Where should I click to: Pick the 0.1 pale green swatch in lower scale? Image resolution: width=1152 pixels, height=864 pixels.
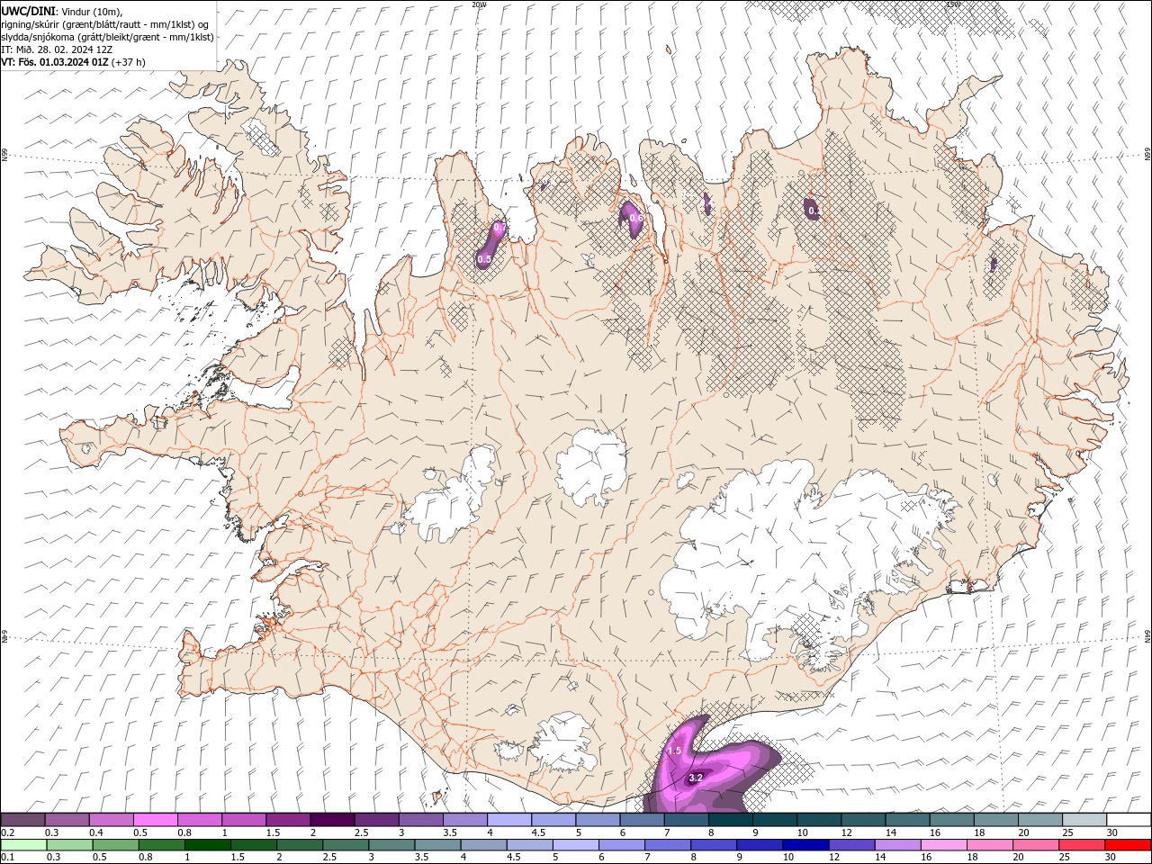pyautogui.click(x=23, y=845)
